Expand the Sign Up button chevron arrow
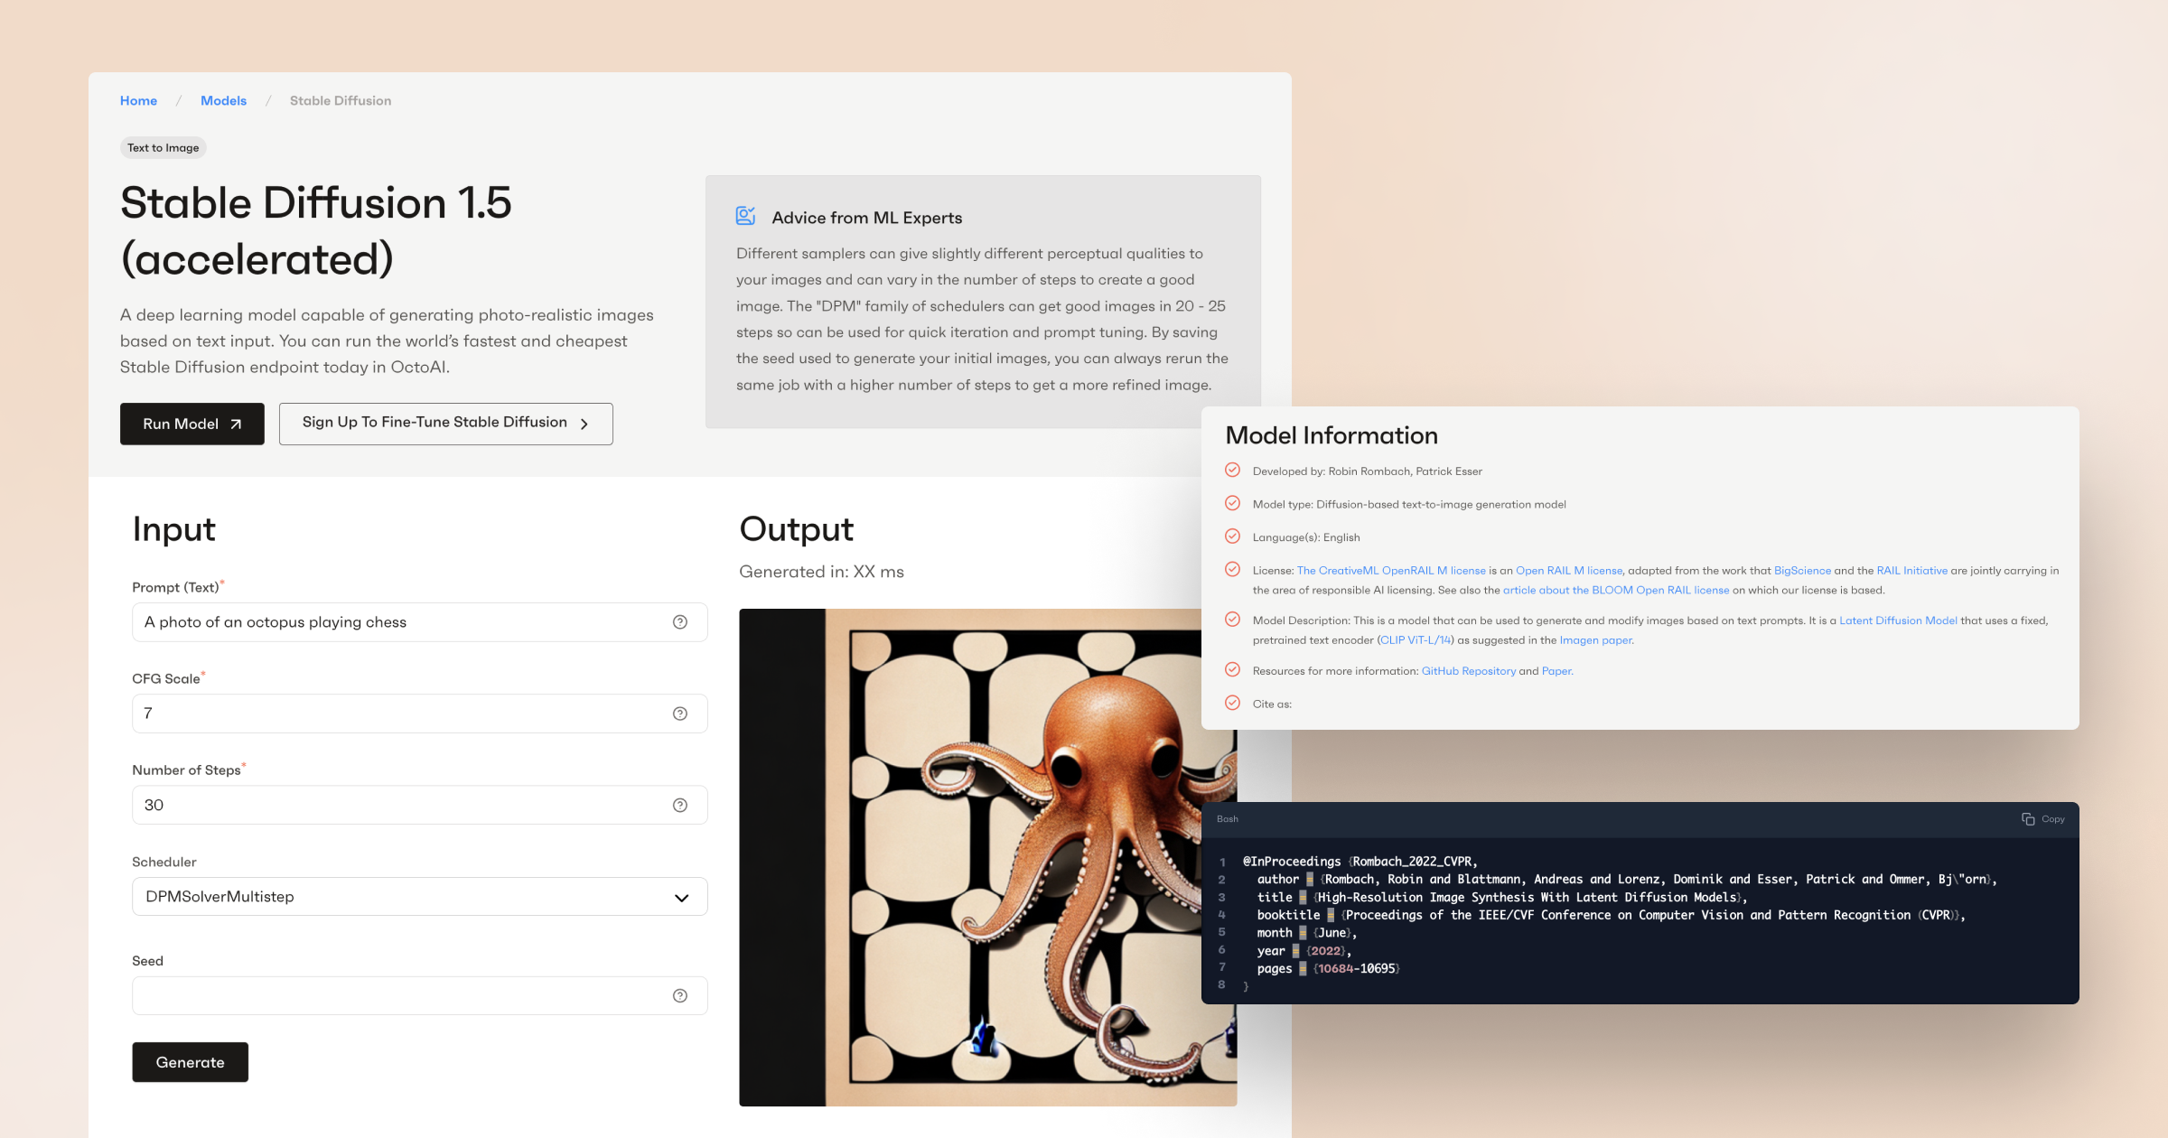The image size is (2168, 1138). 584,424
